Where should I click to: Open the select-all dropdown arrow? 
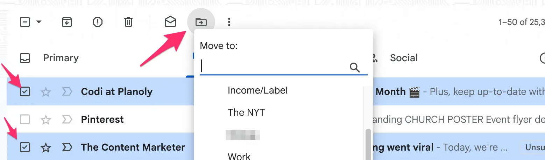39,22
